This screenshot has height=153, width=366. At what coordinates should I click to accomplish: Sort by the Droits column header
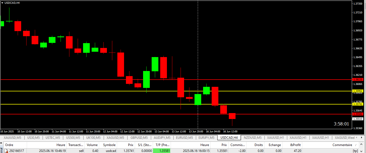point(255,145)
